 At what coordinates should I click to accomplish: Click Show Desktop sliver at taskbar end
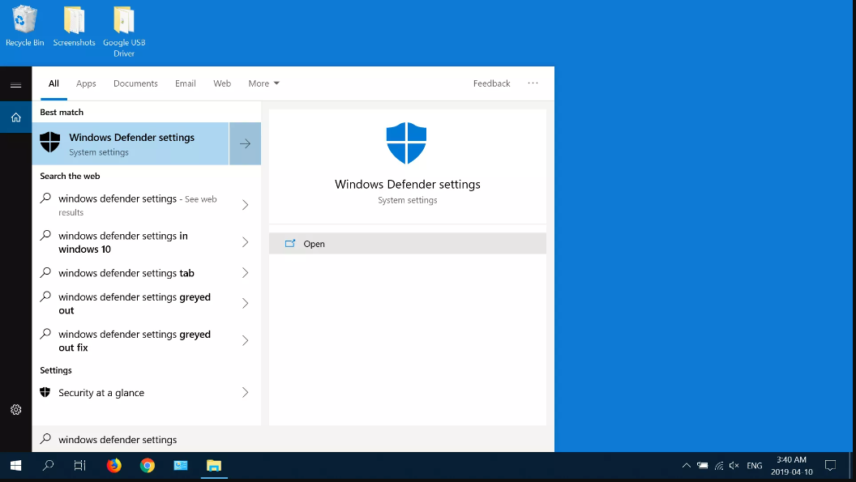(x=853, y=466)
